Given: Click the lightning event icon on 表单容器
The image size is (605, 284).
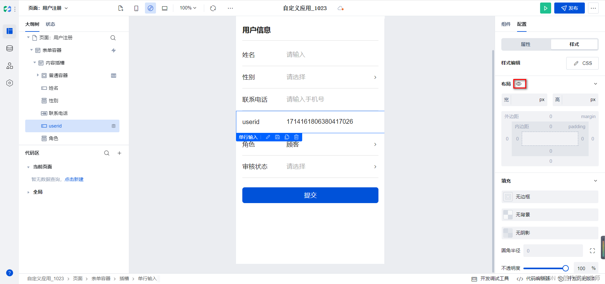Looking at the screenshot, I should [113, 50].
